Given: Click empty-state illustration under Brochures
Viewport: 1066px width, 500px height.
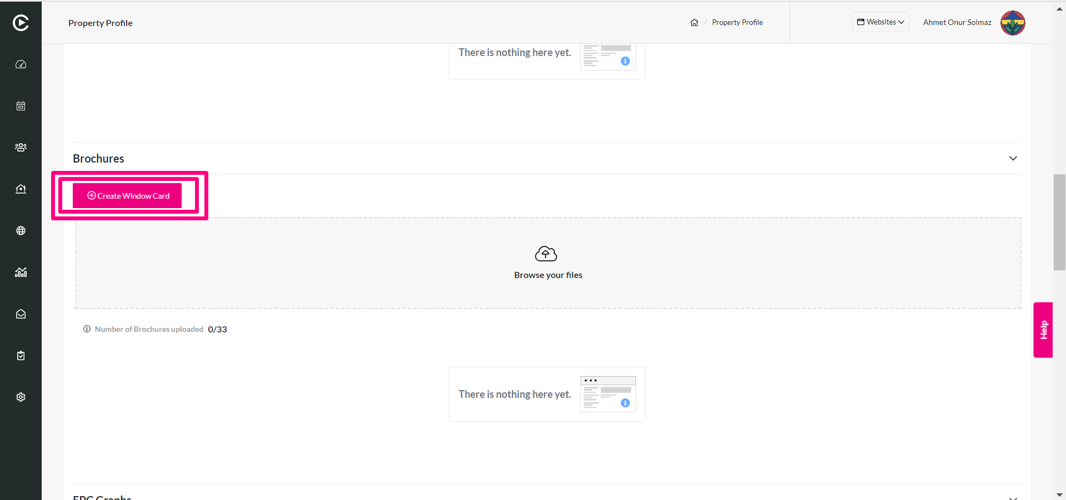Looking at the screenshot, I should click(x=608, y=394).
